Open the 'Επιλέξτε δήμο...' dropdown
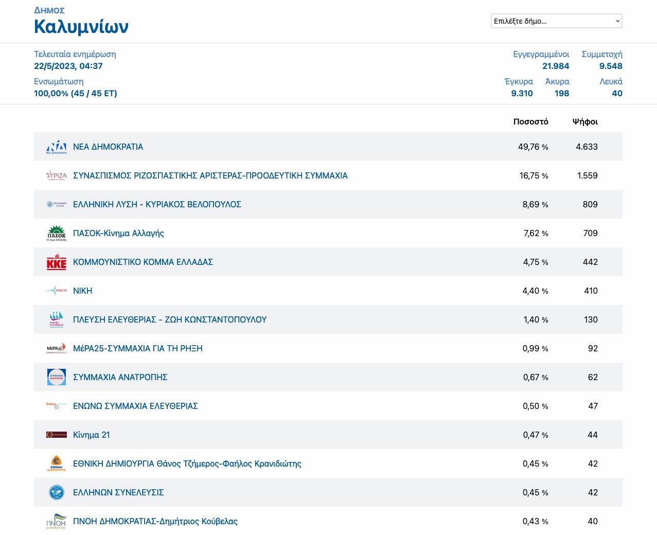This screenshot has height=535, width=657. tap(557, 21)
